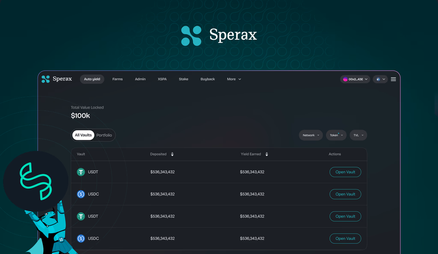The width and height of the screenshot is (438, 254).
Task: Expand the Network filter dropdown
Action: [x=311, y=135]
